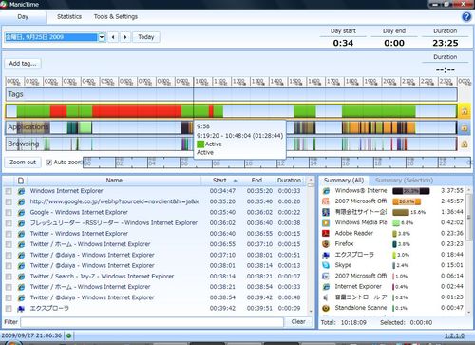Click the Windows Media Player icon in the summary
This screenshot has height=345, width=475.
click(326, 222)
